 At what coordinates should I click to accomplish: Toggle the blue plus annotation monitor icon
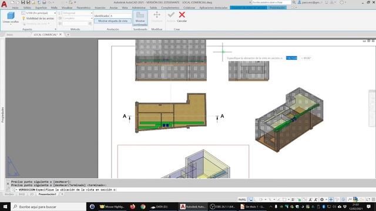coord(331,199)
